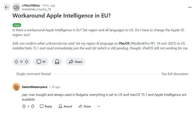
Task: Open more options menu on the comment
Action: click(x=99, y=106)
